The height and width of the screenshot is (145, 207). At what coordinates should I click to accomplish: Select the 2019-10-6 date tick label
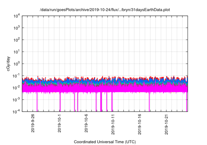pos(86,123)
